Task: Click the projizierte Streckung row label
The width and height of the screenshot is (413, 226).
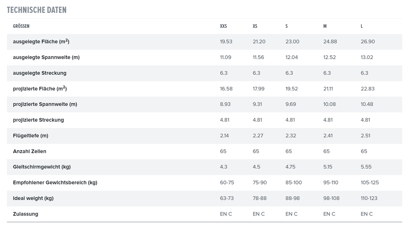Action: click(38, 120)
